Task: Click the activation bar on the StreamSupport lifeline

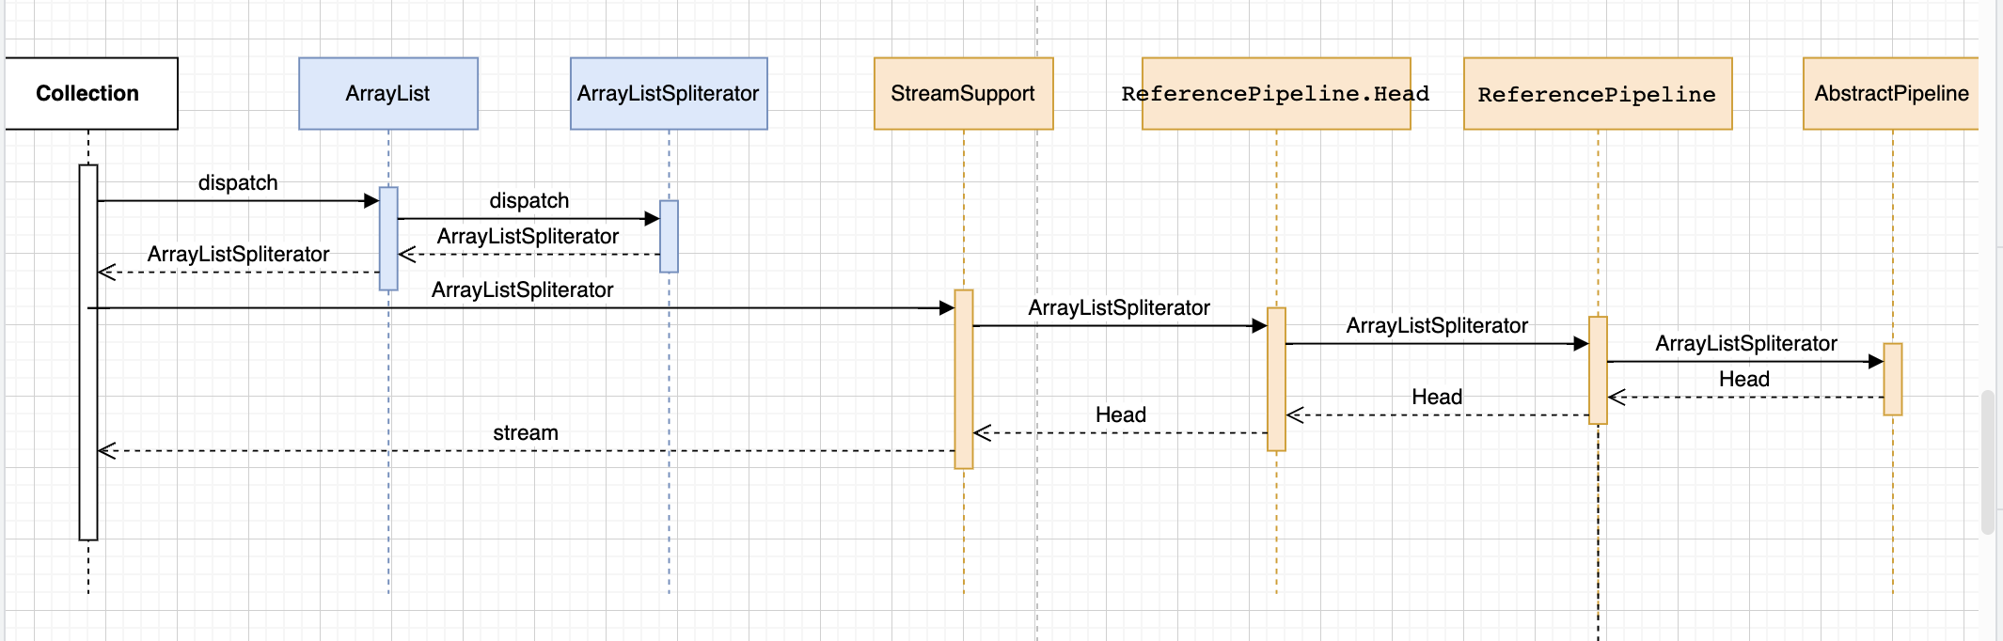Action: (x=964, y=379)
